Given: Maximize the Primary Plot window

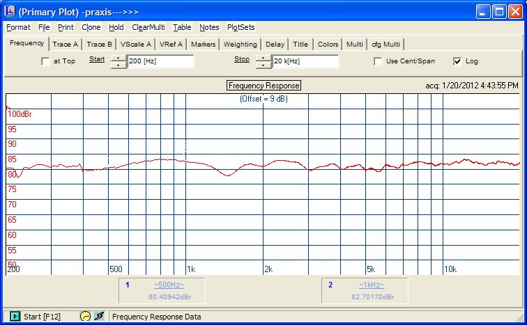Looking at the screenshot, I should pyautogui.click(x=499, y=12).
